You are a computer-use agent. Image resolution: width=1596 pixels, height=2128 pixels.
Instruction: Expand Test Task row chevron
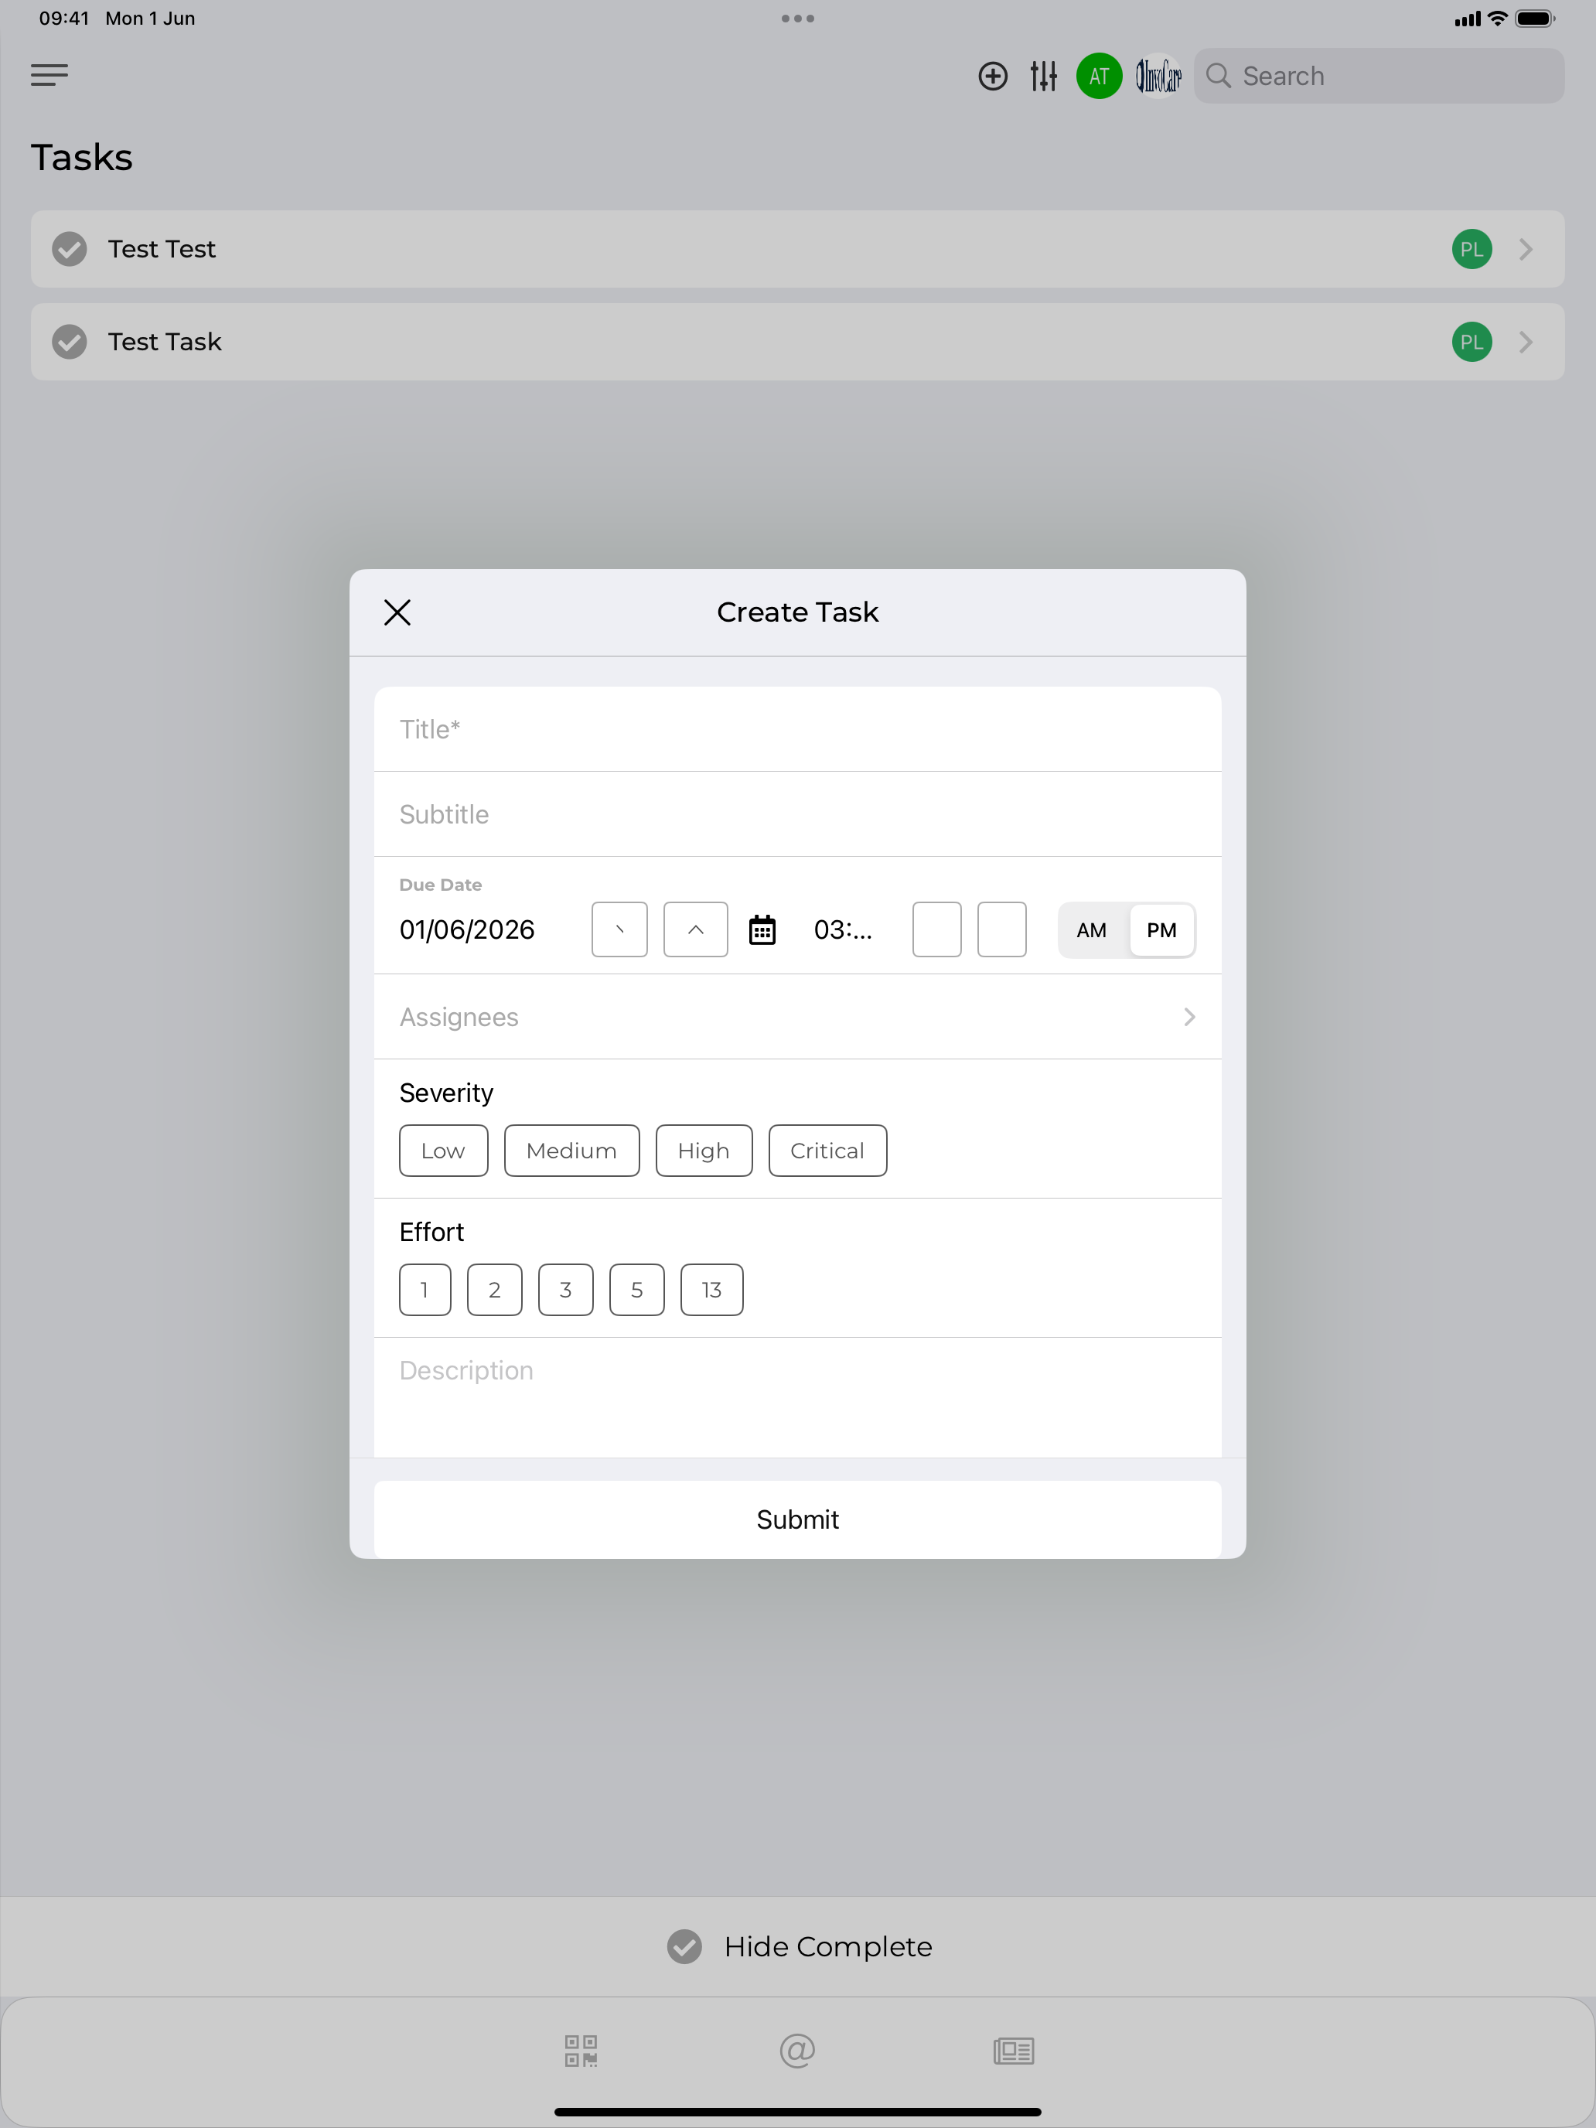1526,342
